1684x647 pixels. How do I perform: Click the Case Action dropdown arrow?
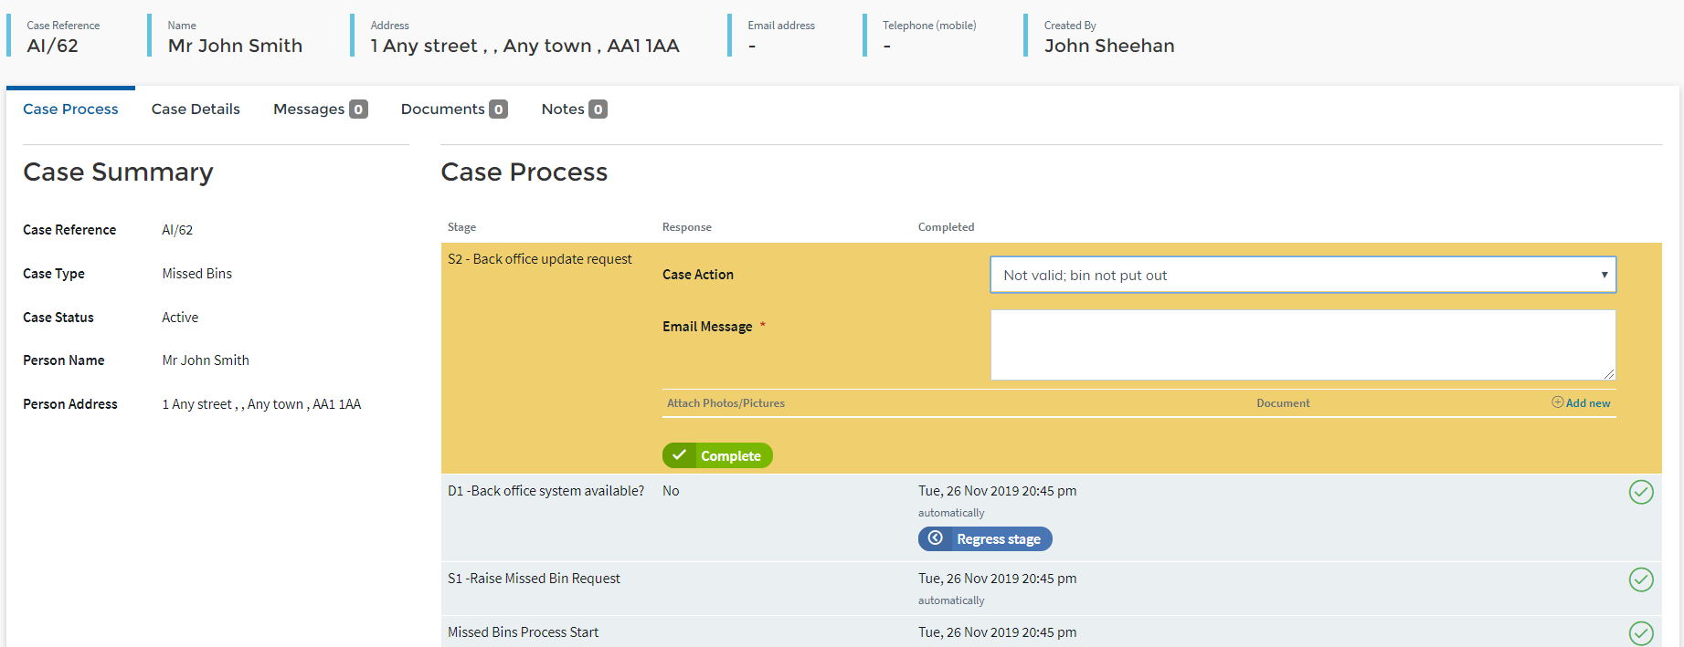[x=1604, y=275]
